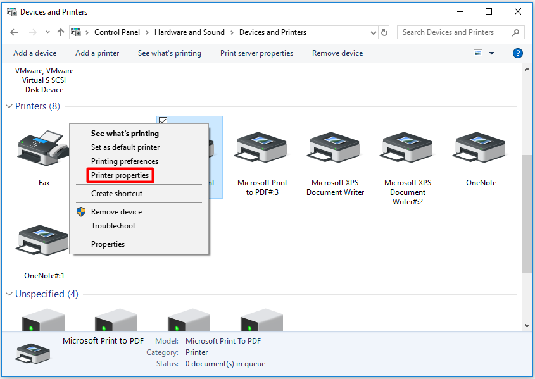The height and width of the screenshot is (379, 535).
Task: Collapse the Printers (8) group
Action: coord(9,106)
